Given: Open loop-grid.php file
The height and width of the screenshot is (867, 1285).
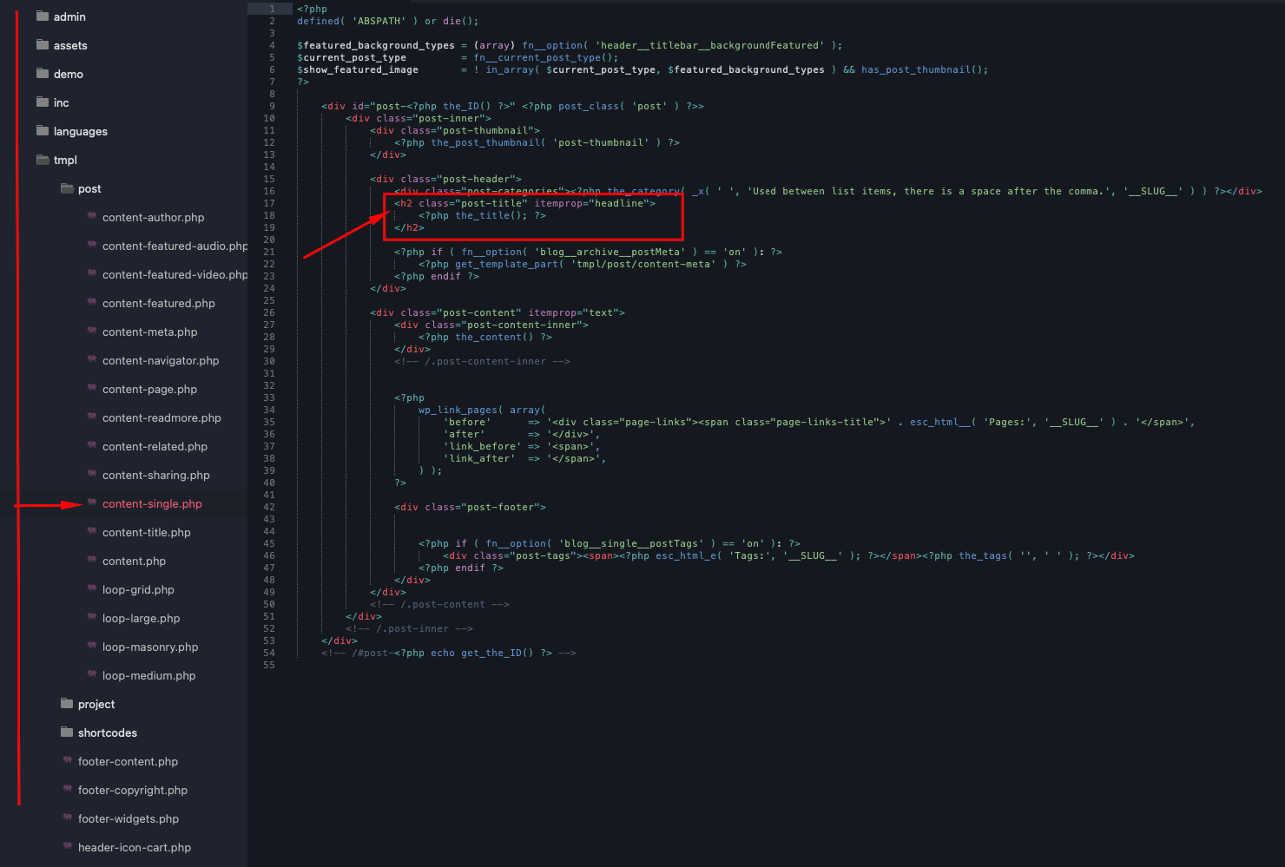Looking at the screenshot, I should [x=138, y=589].
